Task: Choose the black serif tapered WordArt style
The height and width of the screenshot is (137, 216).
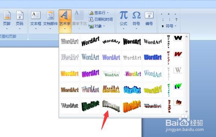Action: tap(153, 41)
